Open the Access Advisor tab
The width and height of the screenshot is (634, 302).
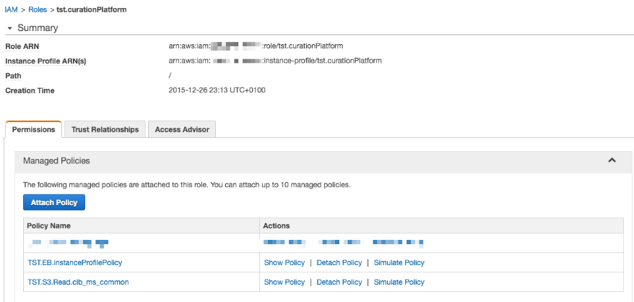click(x=182, y=129)
